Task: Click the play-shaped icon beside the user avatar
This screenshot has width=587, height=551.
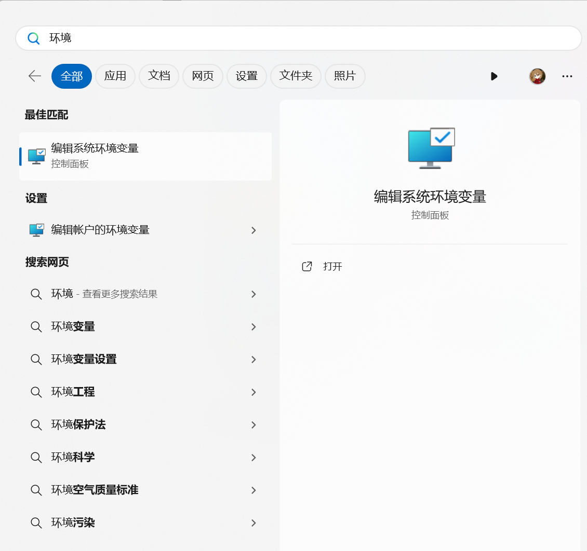Action: point(494,76)
